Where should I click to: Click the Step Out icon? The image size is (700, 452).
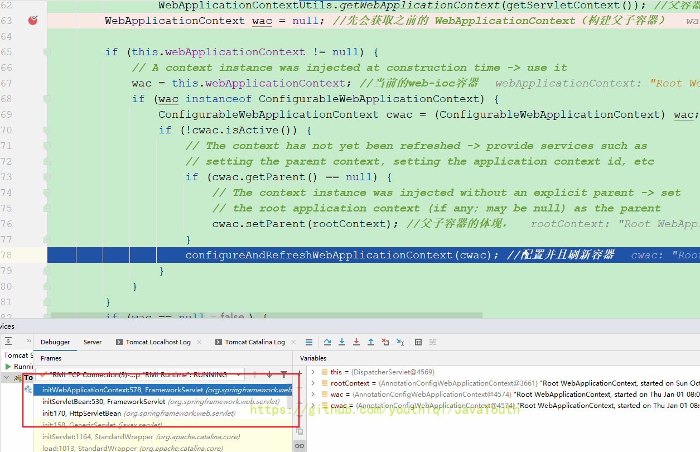click(371, 342)
